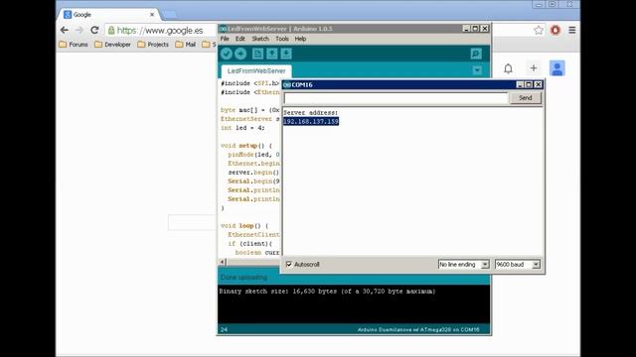636x357 pixels.
Task: Focus the COM16 serial input field
Action: click(x=396, y=98)
